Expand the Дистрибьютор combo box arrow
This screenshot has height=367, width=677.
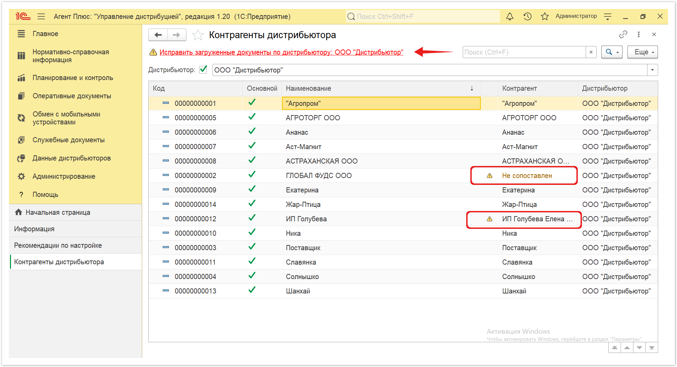[x=652, y=70]
